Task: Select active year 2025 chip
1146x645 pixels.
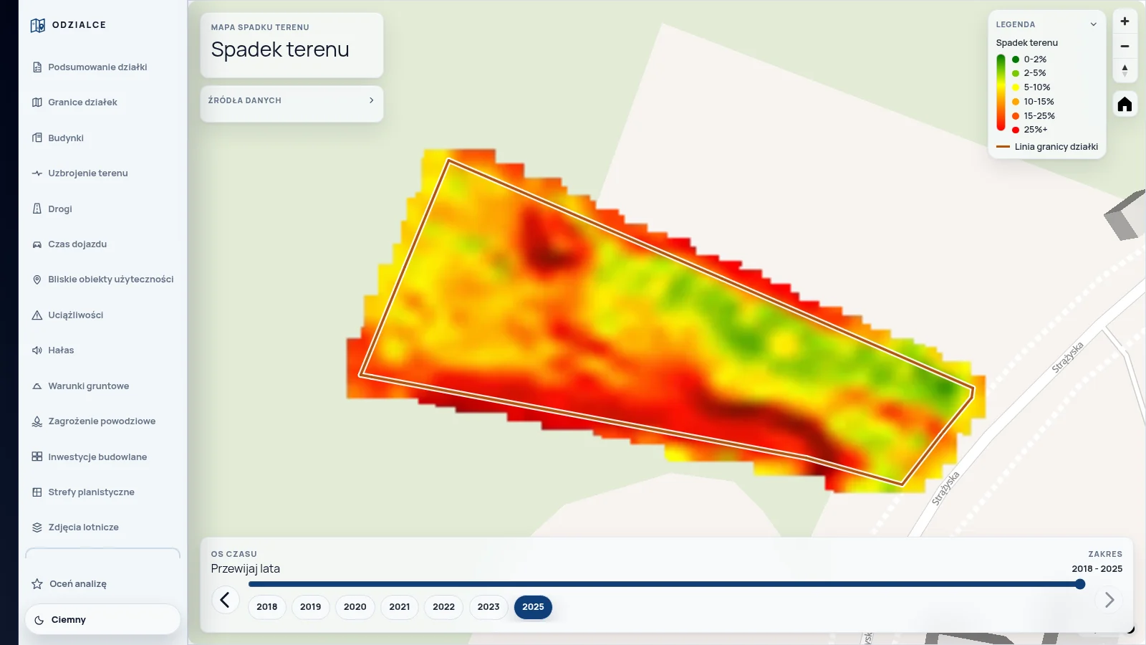Action: pos(533,607)
